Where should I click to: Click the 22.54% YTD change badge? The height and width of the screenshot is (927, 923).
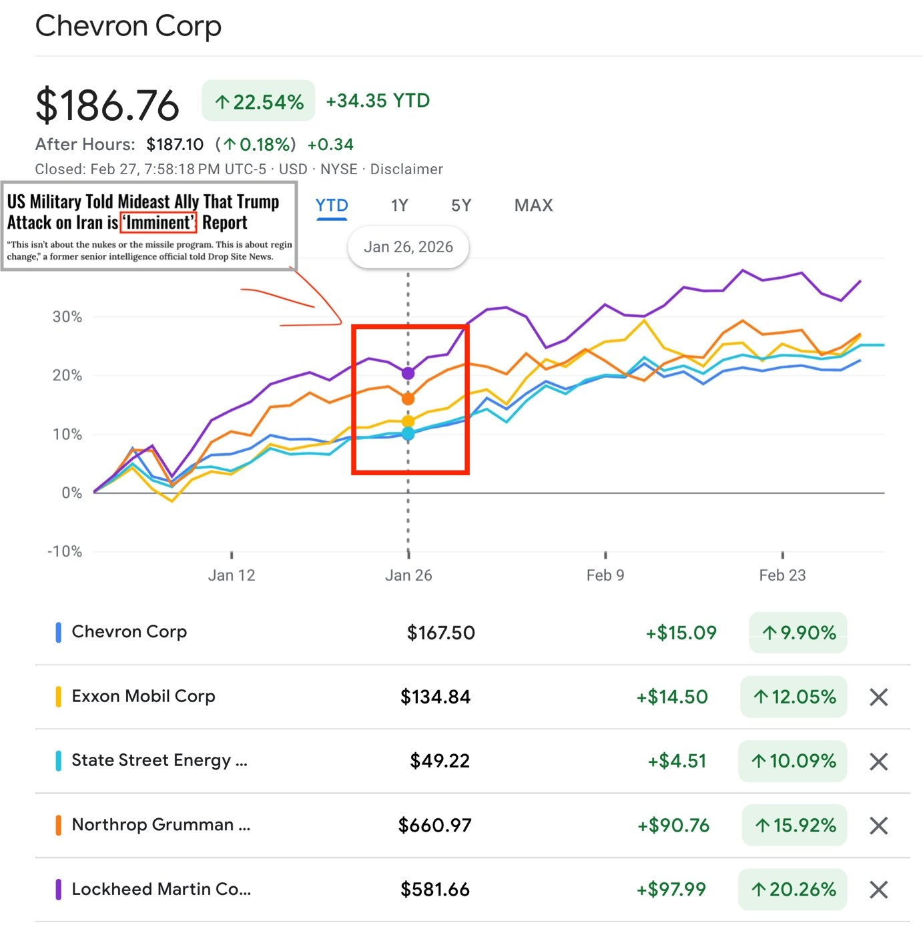258,101
